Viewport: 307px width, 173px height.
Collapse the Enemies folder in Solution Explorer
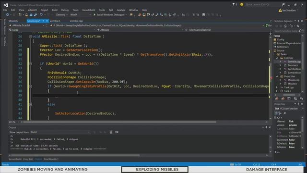tap(277, 58)
